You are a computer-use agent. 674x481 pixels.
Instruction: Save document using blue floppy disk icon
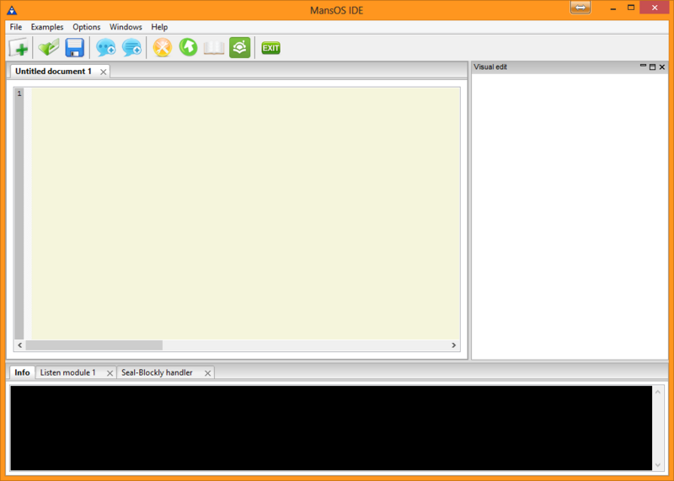(75, 47)
